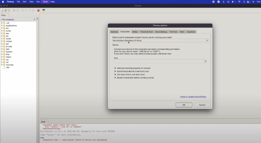Open the Run menu

(38, 2)
